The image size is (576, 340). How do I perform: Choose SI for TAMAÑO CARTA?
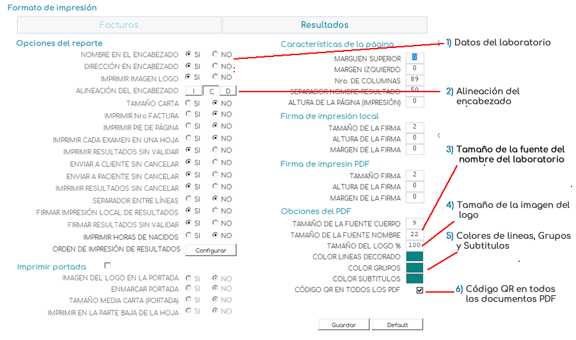point(188,102)
